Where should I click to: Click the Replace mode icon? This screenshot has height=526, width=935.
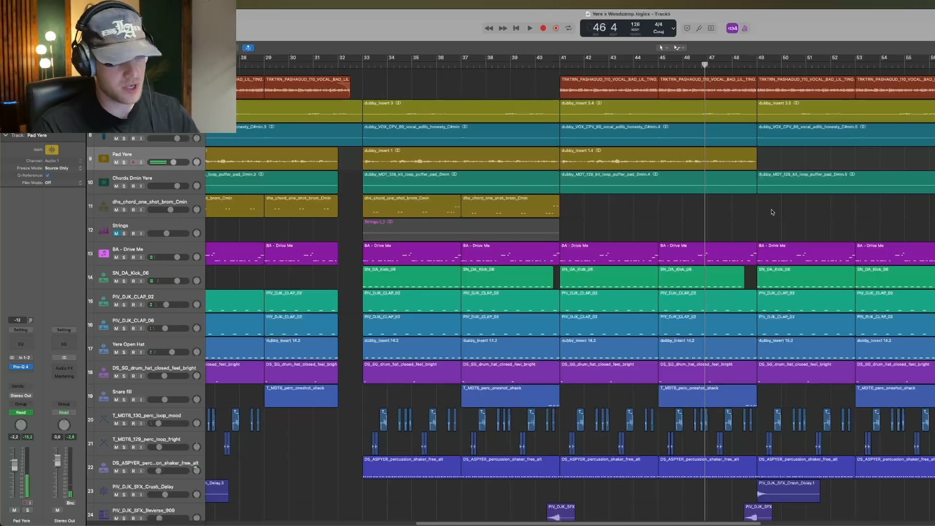(x=687, y=28)
